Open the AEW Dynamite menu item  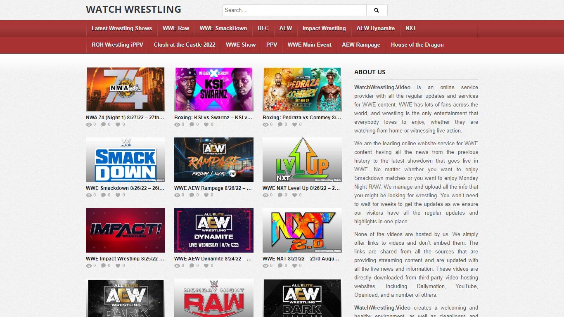coord(376,28)
